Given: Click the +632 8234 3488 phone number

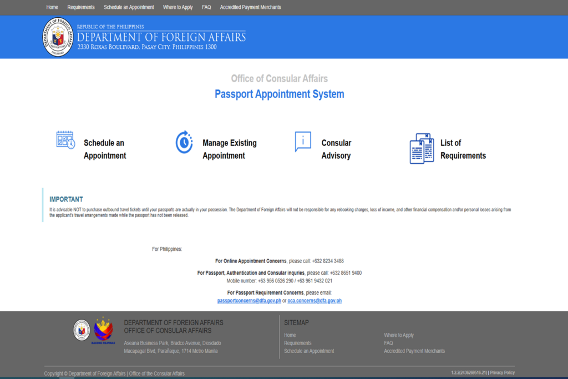Looking at the screenshot, I should (x=327, y=261).
